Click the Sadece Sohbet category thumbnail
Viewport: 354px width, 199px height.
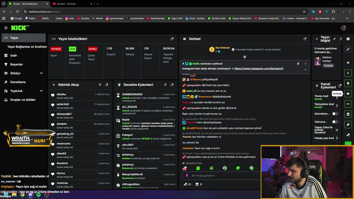pos(317,61)
